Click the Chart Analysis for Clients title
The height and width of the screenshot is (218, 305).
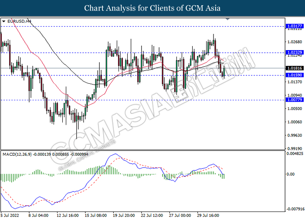tap(152, 8)
